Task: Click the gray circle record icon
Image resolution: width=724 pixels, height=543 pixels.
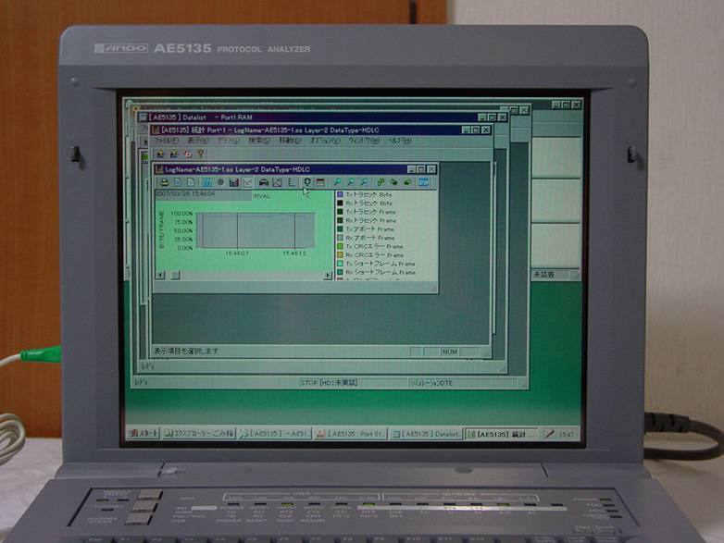Action: tap(220, 182)
